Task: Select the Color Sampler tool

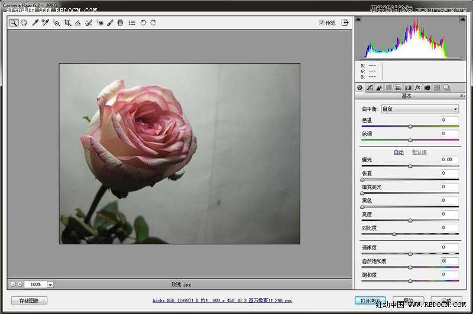Action: click(x=46, y=23)
